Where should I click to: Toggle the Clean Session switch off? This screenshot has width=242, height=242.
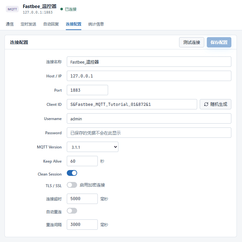coord(72,173)
